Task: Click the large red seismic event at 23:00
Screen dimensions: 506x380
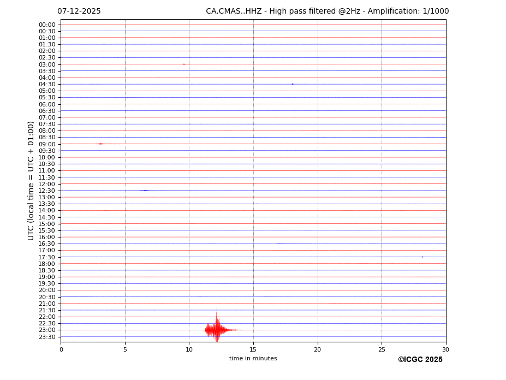Action: coord(217,330)
